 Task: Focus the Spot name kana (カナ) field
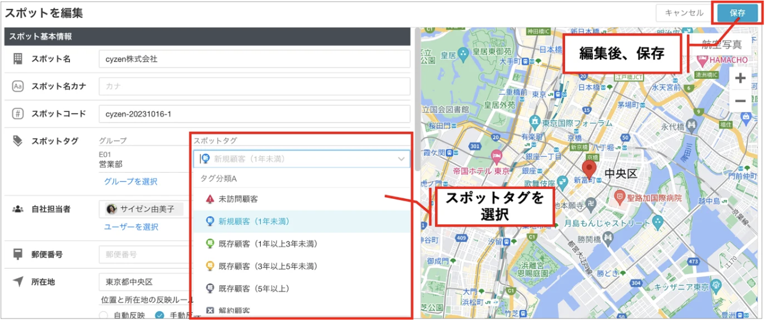[x=254, y=86]
